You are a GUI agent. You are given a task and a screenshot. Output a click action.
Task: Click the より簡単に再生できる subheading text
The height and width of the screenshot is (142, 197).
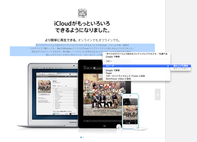pos(61,40)
